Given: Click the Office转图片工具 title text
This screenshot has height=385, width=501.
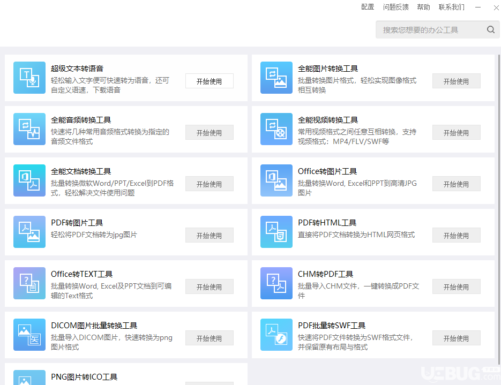Looking at the screenshot, I should (x=327, y=171).
